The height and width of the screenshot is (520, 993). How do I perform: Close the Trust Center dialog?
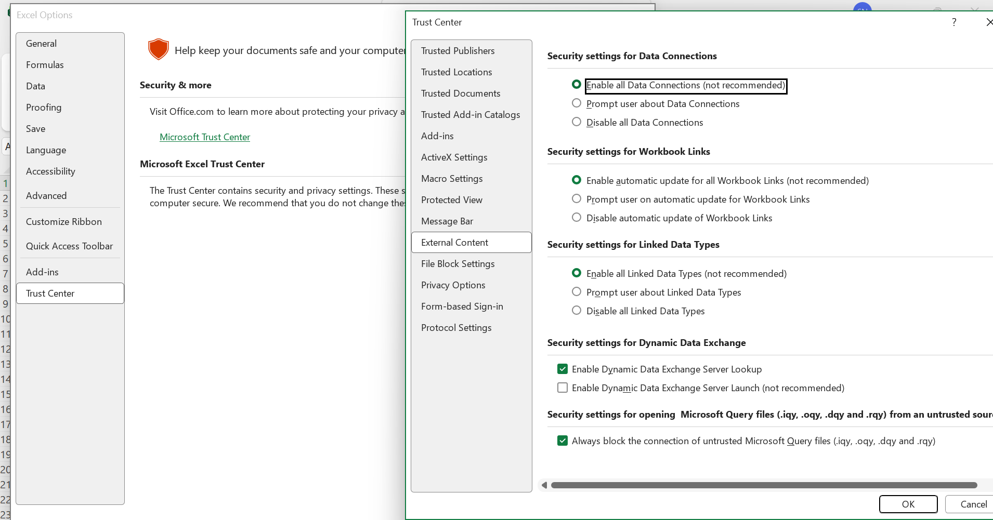[x=989, y=22]
